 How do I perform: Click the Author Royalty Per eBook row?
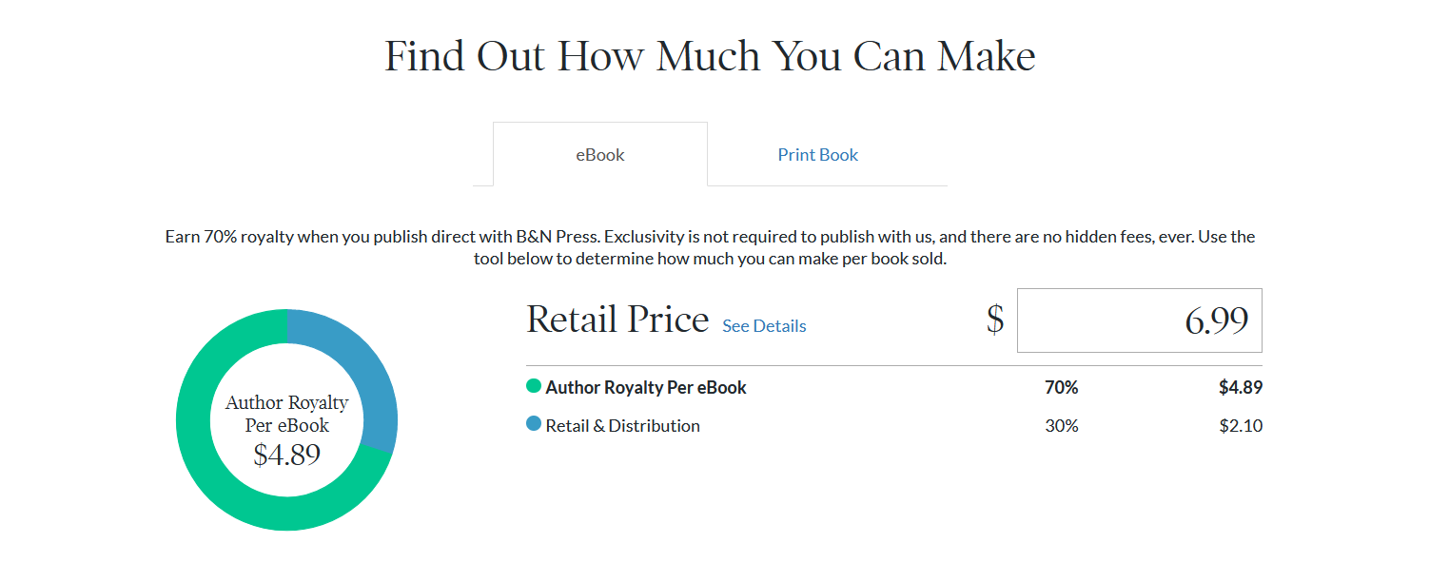(x=648, y=387)
